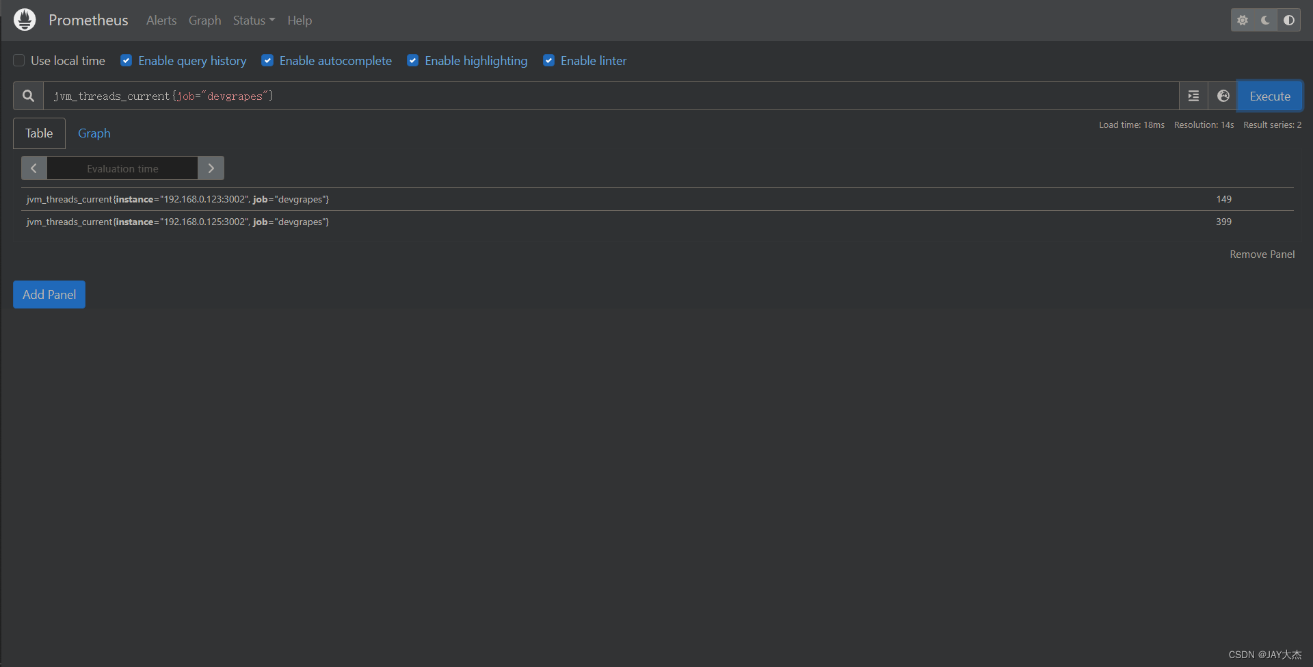Switch to the Graph panel tab
This screenshot has height=667, width=1313.
pyautogui.click(x=94, y=133)
